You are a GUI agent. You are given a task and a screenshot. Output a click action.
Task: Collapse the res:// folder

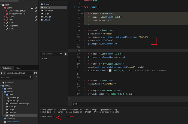[x=1, y=86]
